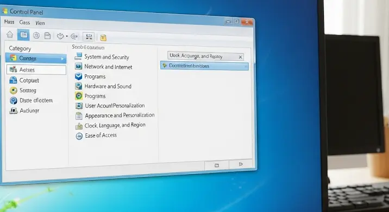Click the circular key icon in the toolbar

(x=74, y=37)
